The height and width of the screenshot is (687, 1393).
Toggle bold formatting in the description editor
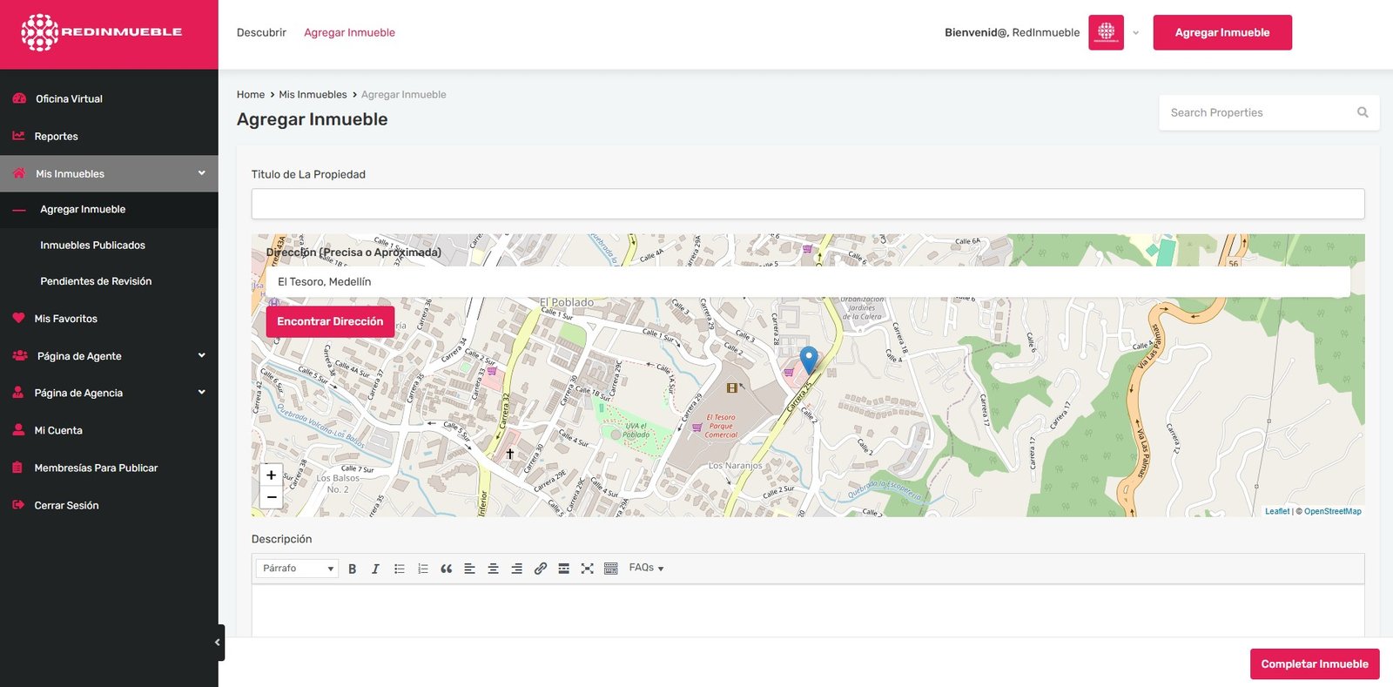pyautogui.click(x=353, y=569)
